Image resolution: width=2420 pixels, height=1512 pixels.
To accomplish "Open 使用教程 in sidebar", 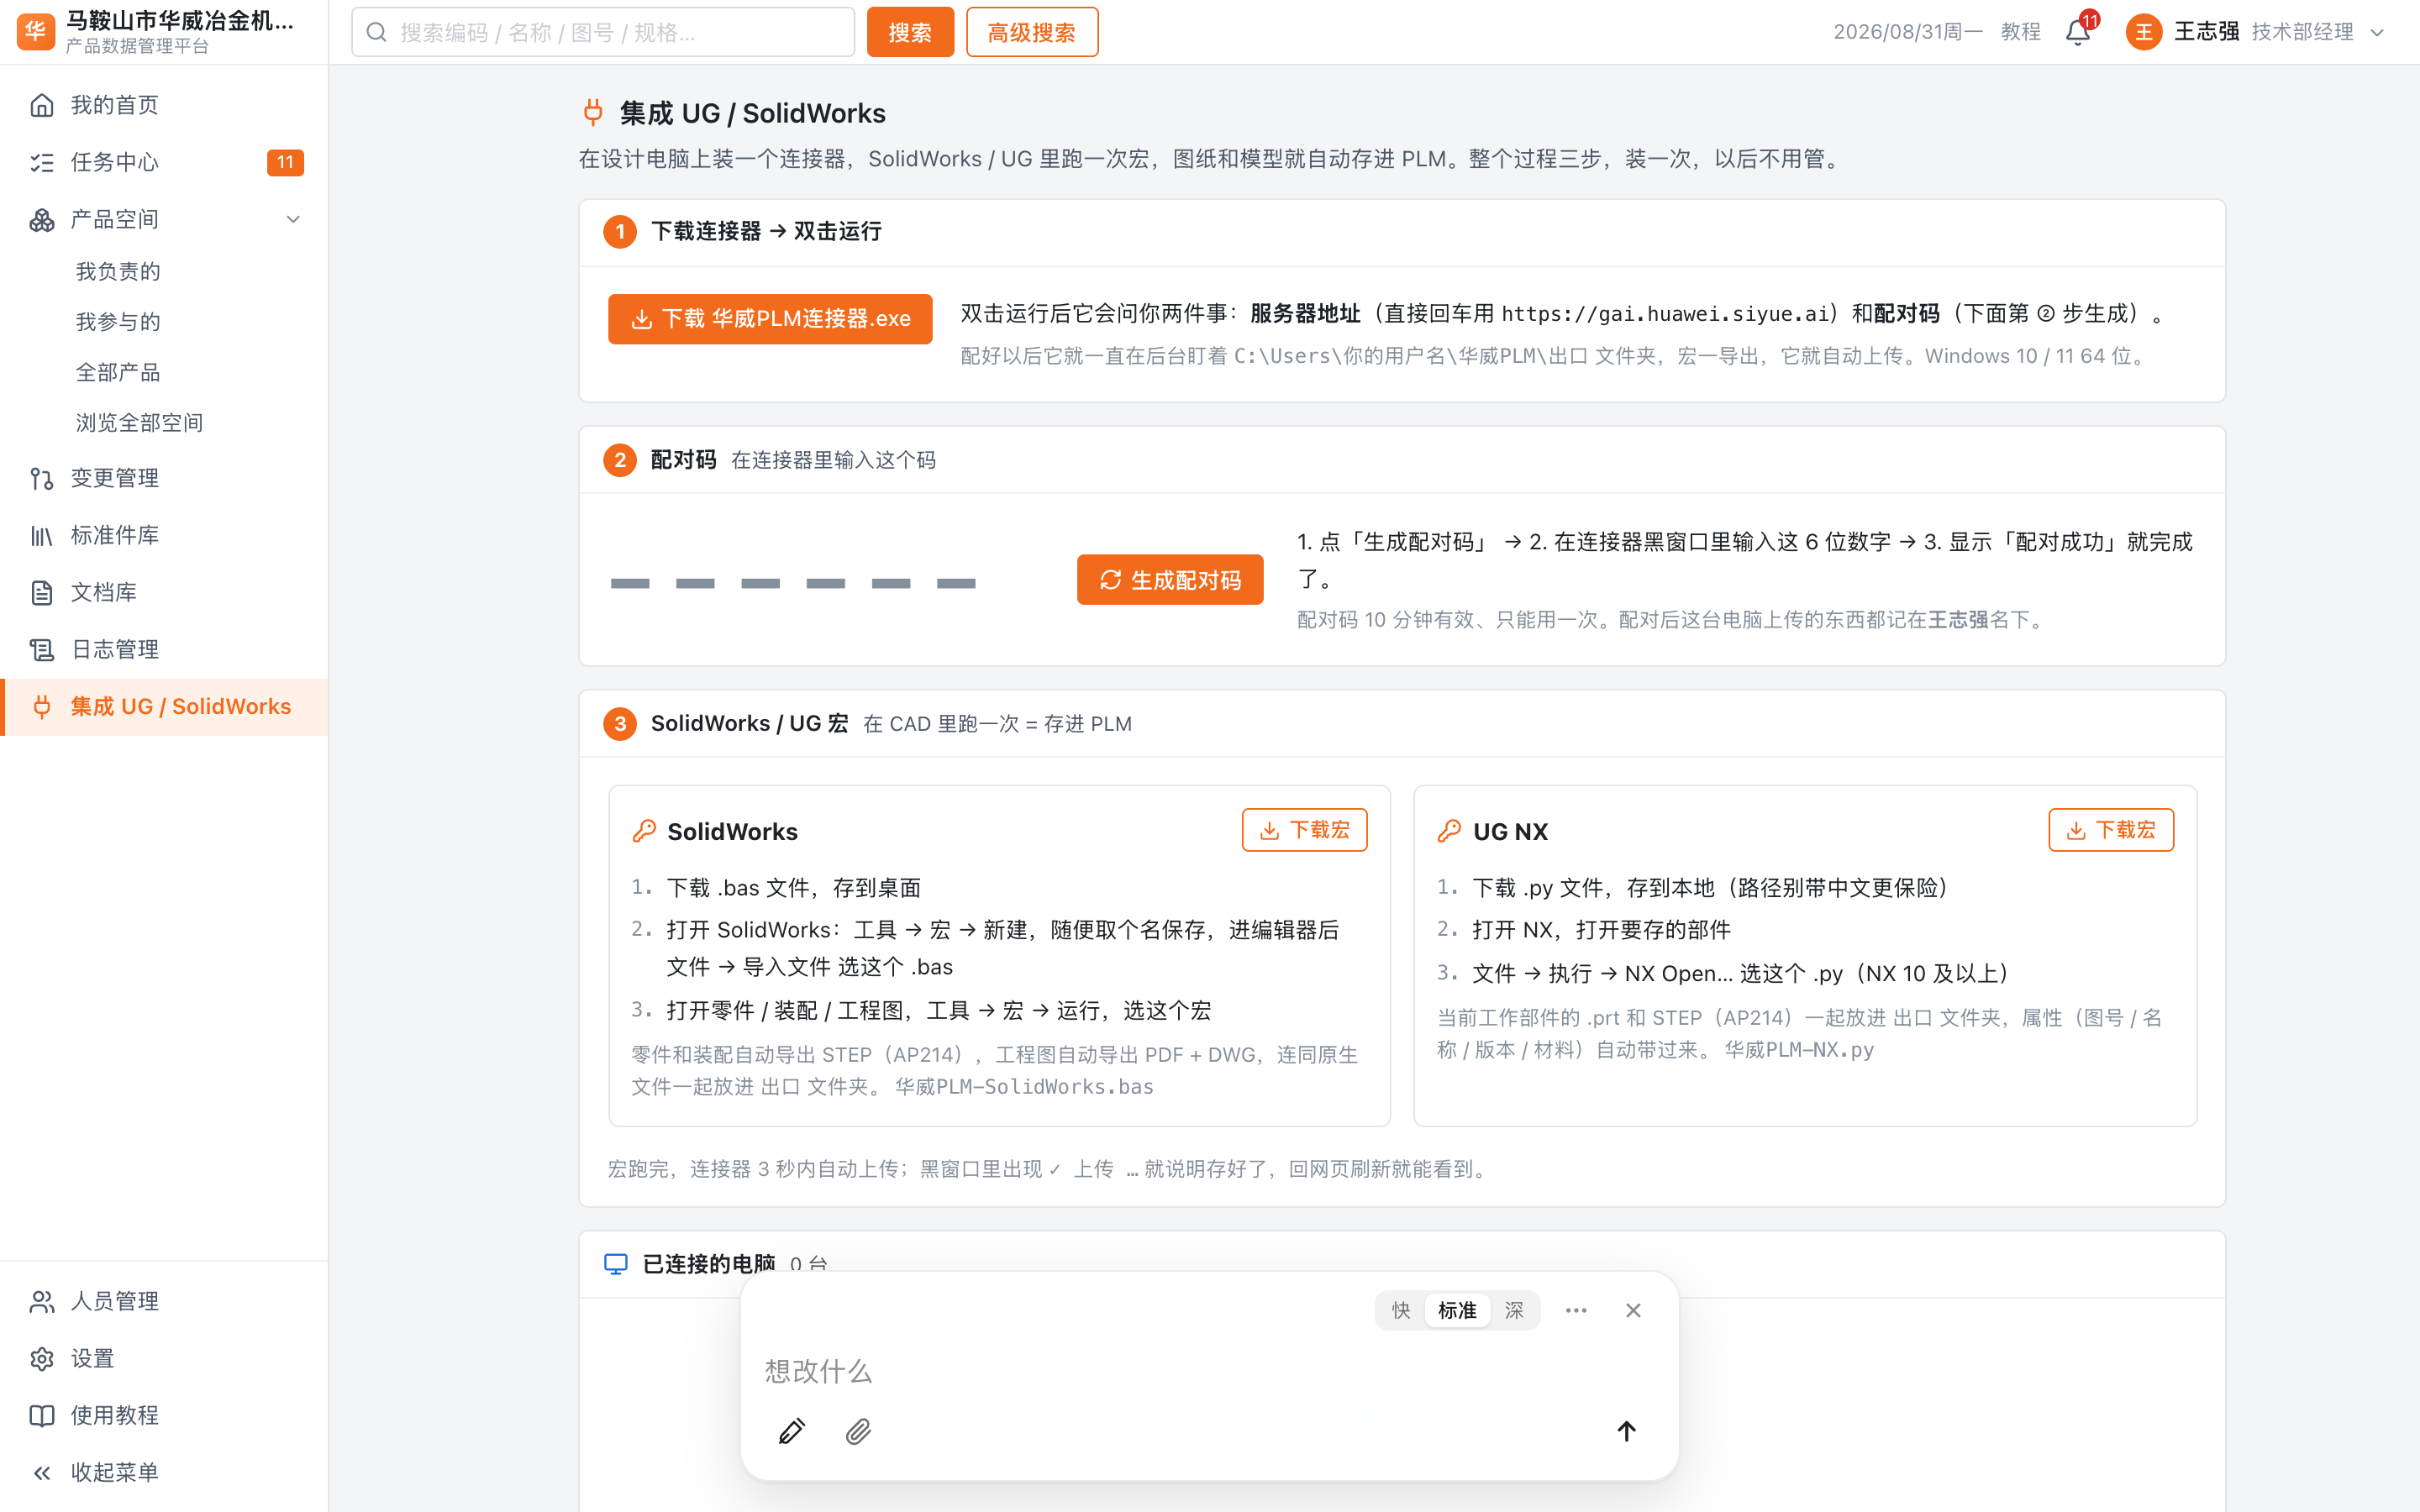I will (x=164, y=1415).
